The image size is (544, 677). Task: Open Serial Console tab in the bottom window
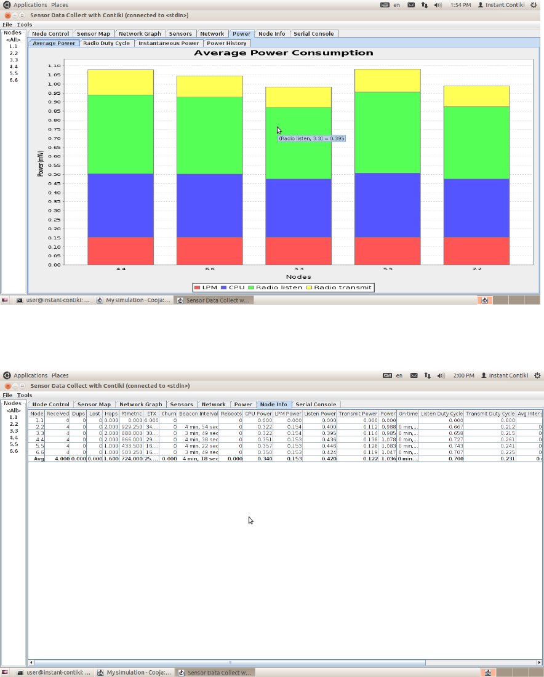(316, 404)
